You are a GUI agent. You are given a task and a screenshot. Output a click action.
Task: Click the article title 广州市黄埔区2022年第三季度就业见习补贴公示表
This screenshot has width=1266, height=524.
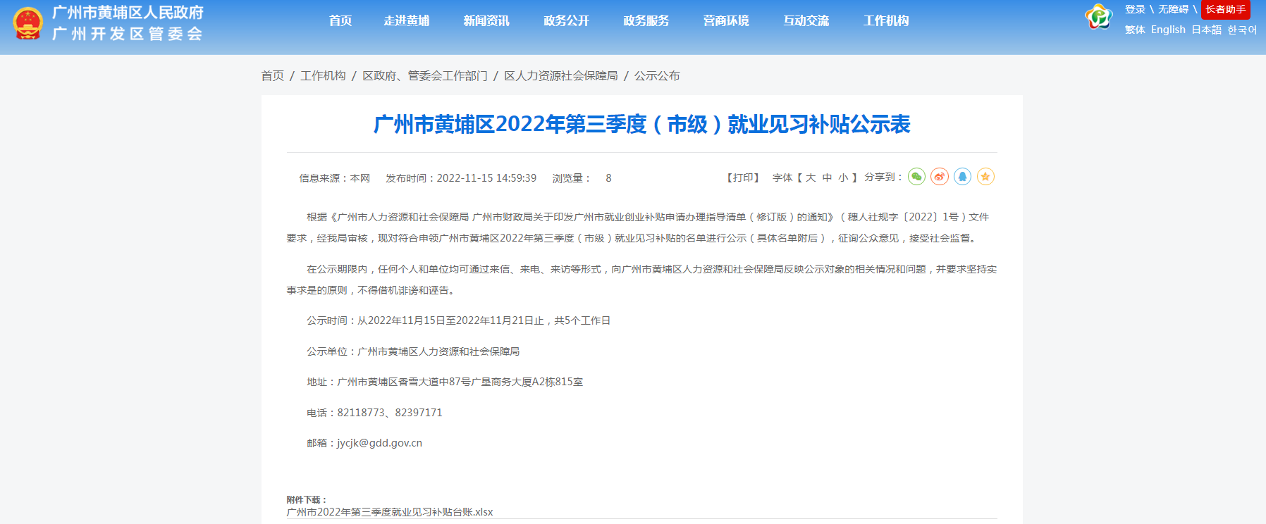click(x=641, y=125)
